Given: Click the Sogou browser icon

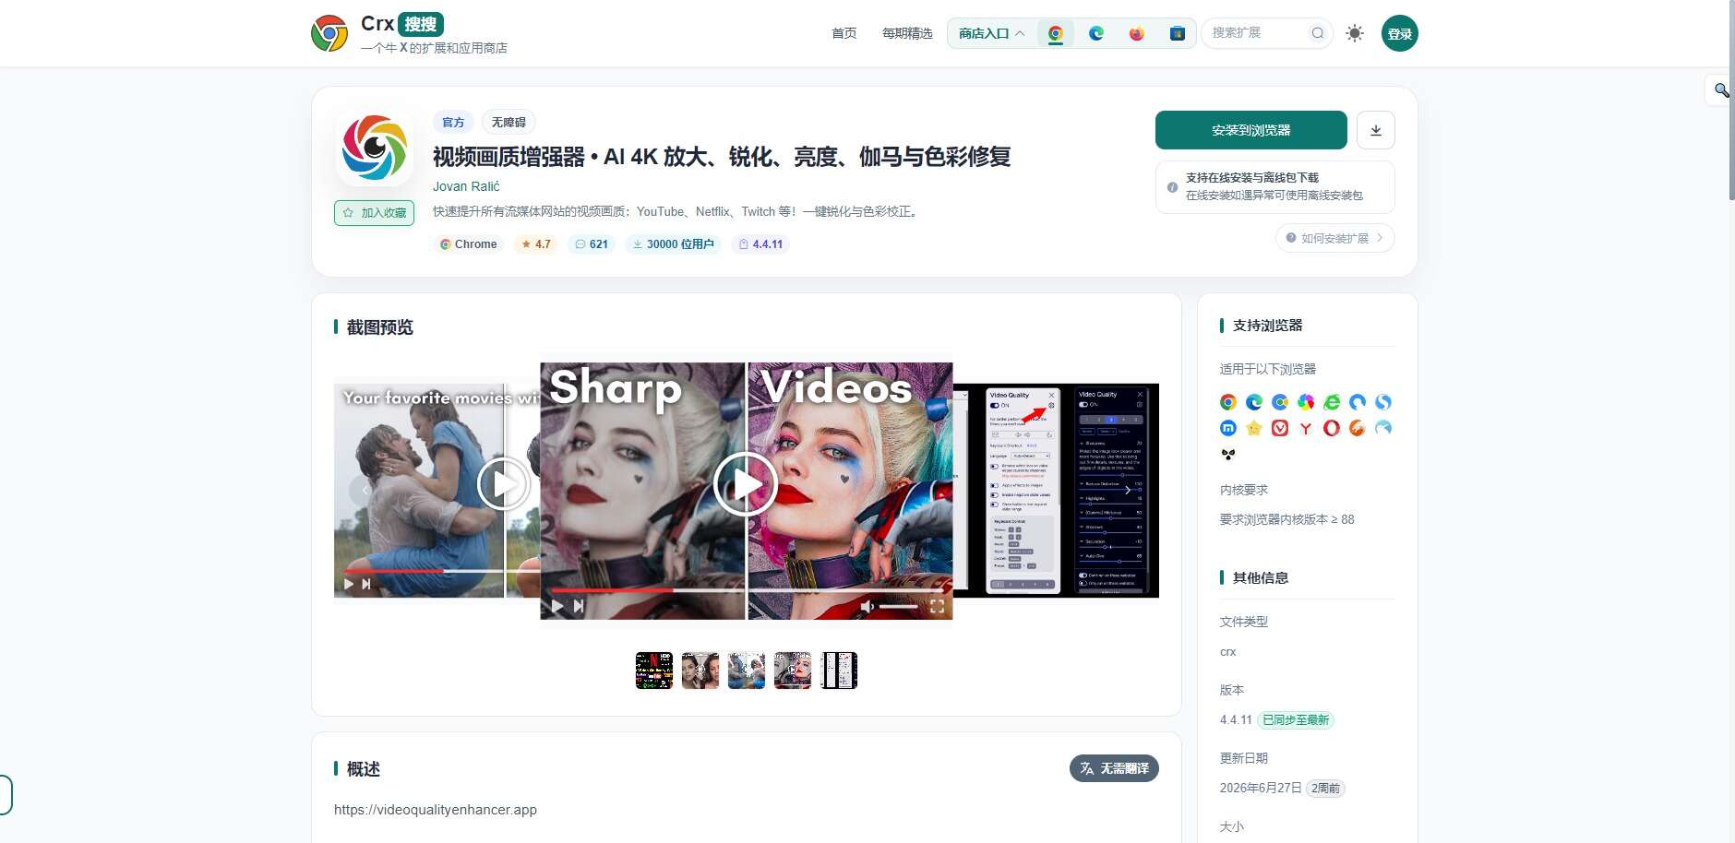Looking at the screenshot, I should pos(1383,402).
